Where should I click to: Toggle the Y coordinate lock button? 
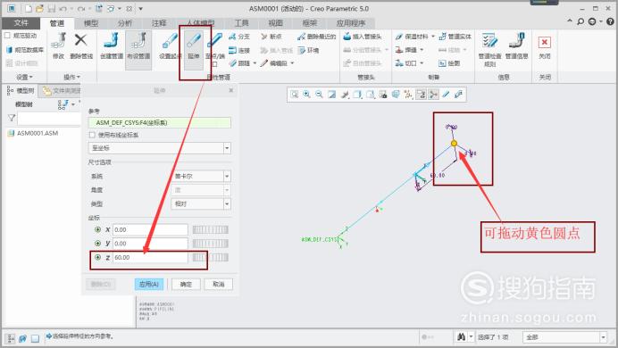(x=97, y=244)
